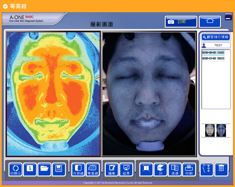235x187 pixels.
Task: Open 顧客様の情報 customer search
Action: pos(216,37)
